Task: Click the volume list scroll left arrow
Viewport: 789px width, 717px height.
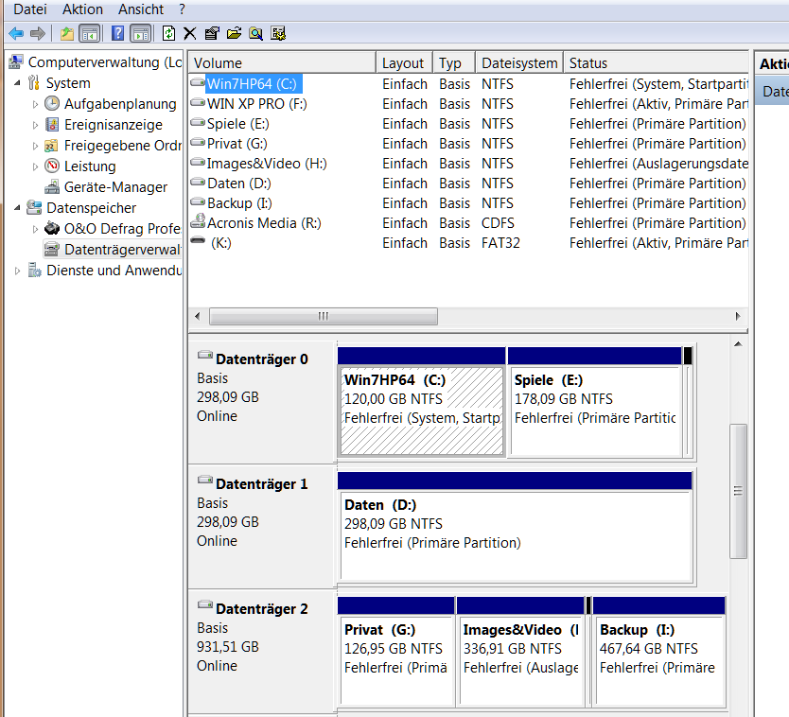Action: (197, 317)
